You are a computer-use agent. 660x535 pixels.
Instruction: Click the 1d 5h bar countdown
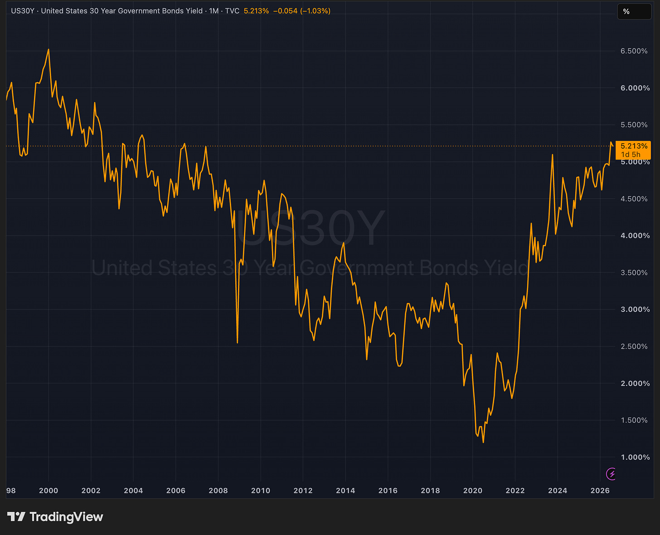pyautogui.click(x=631, y=155)
